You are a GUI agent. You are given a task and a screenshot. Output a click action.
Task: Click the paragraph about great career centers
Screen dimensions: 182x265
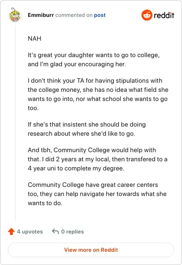(97, 194)
